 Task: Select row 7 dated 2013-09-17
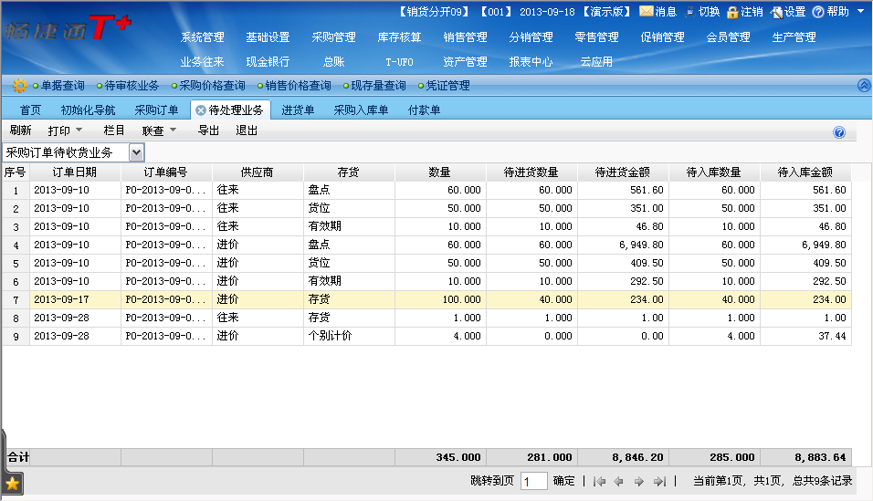click(427, 299)
